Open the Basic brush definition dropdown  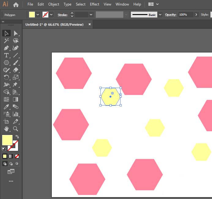[x=160, y=15]
